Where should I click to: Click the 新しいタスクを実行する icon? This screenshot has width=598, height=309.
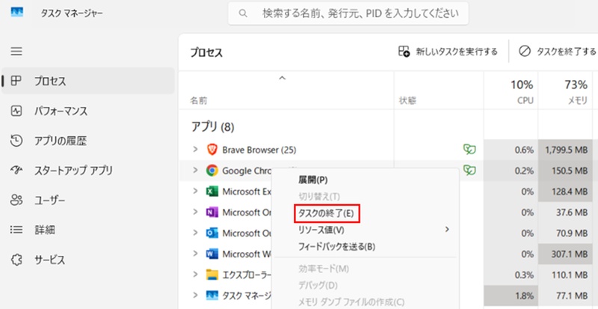pyautogui.click(x=404, y=51)
